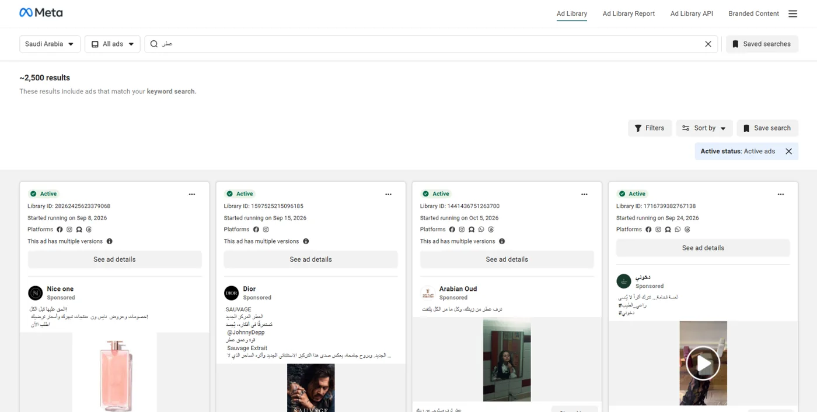See ad details for the دخولي ad
The image size is (817, 412).
point(703,248)
